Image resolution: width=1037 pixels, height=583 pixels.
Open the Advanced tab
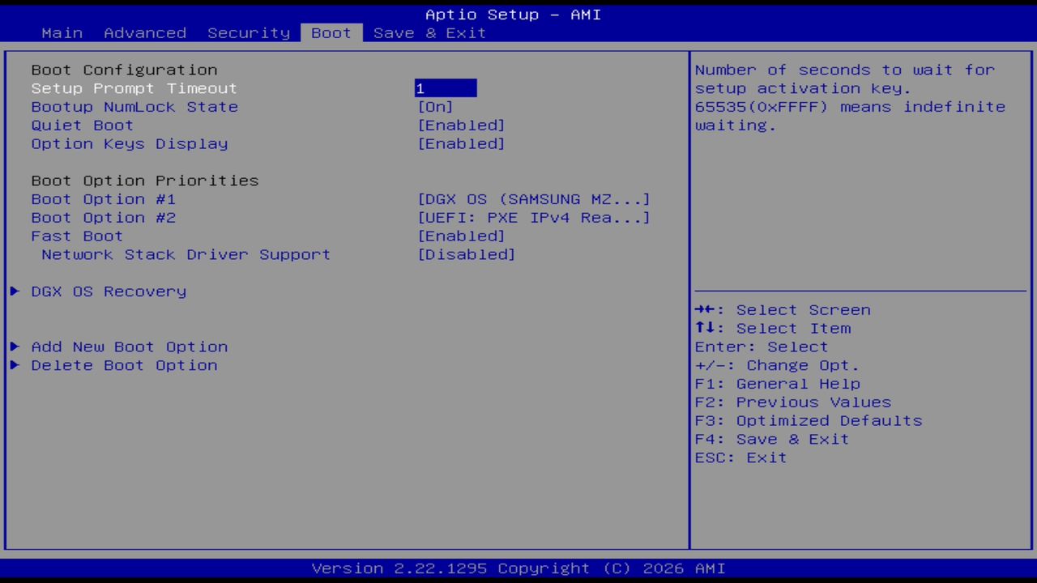pyautogui.click(x=145, y=33)
